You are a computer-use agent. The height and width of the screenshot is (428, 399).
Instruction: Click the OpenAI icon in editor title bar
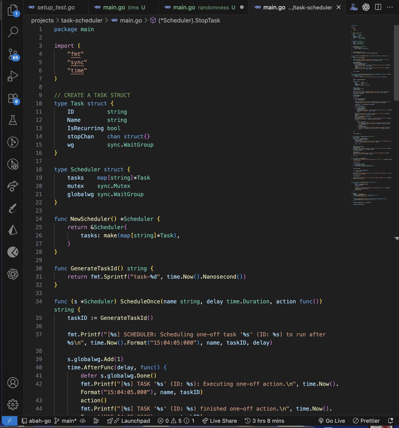366,7
